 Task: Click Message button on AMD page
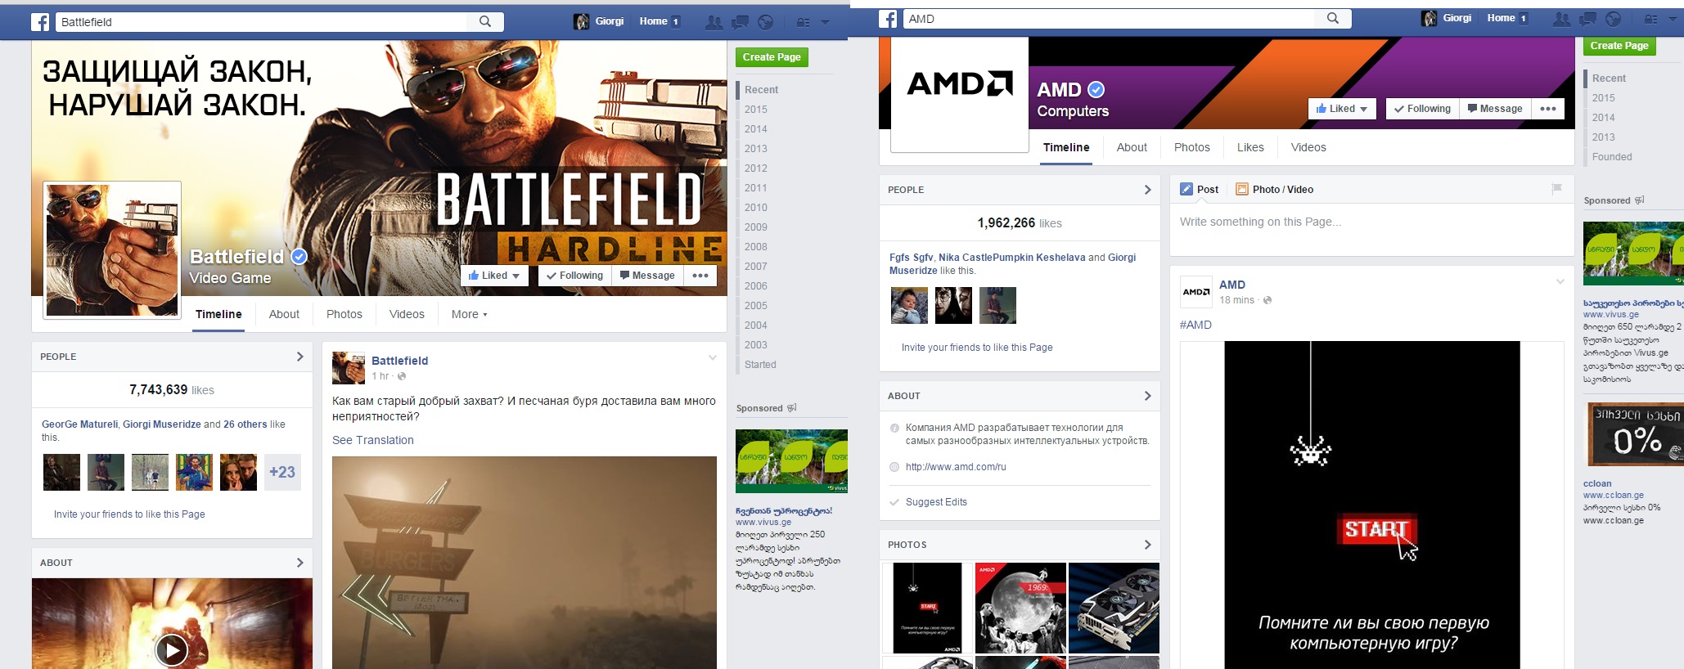[x=1495, y=109]
